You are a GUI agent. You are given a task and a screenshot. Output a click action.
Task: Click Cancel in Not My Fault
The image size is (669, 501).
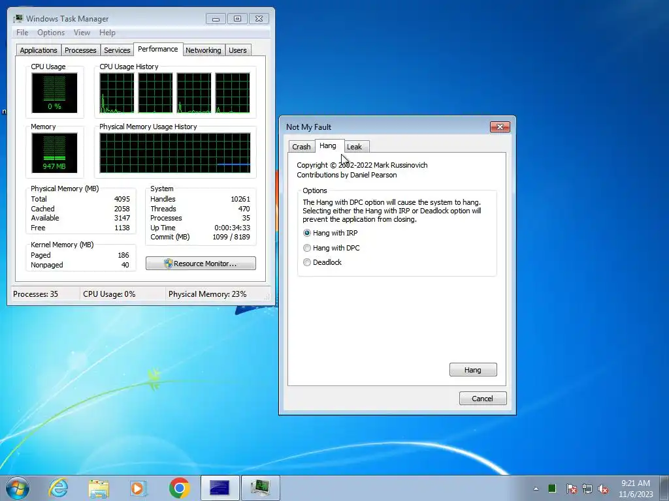483,399
